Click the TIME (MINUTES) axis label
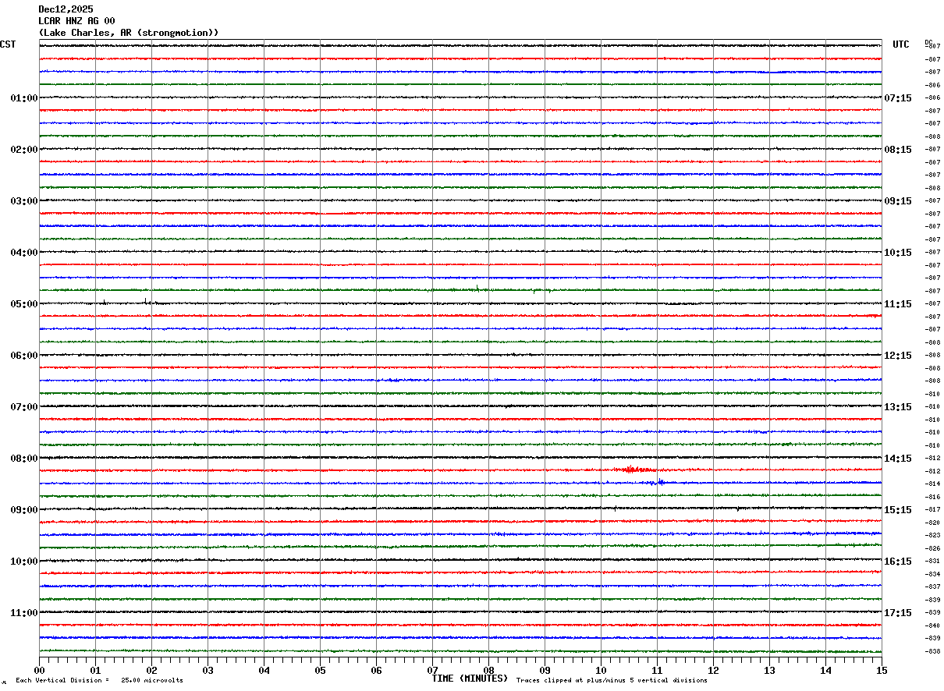Viewport: 944px width, 691px height. point(470,679)
